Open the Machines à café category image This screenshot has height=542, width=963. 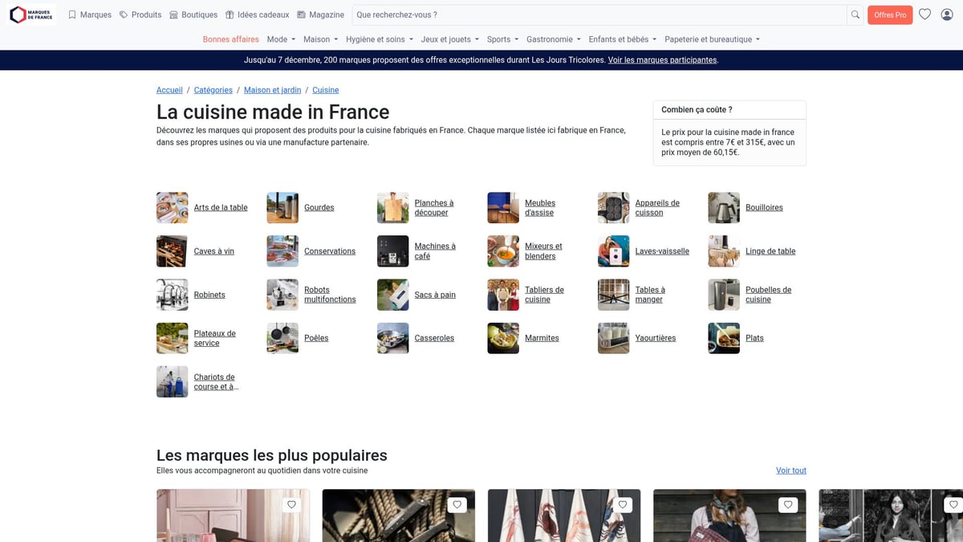tap(393, 251)
